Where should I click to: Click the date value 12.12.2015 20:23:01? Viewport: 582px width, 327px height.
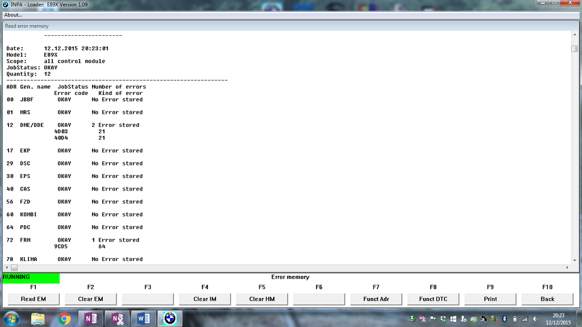tap(76, 48)
